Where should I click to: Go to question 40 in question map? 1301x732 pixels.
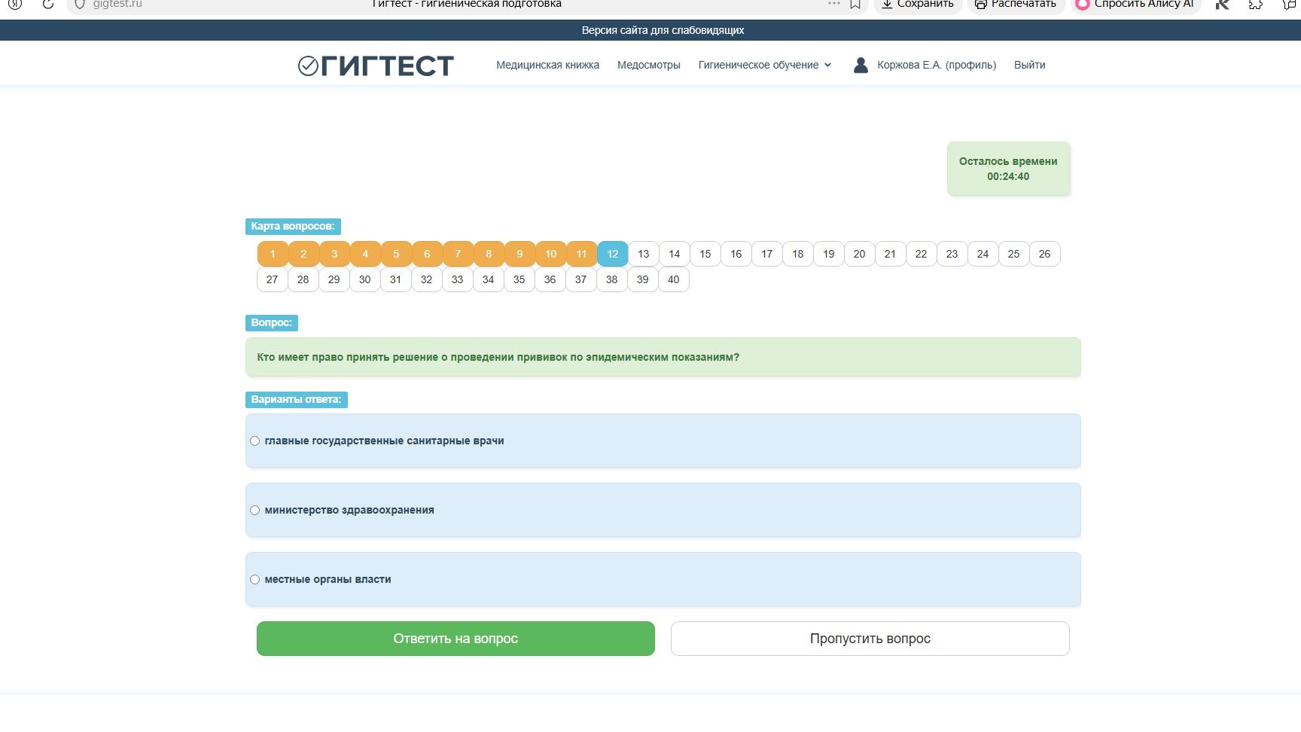(673, 279)
